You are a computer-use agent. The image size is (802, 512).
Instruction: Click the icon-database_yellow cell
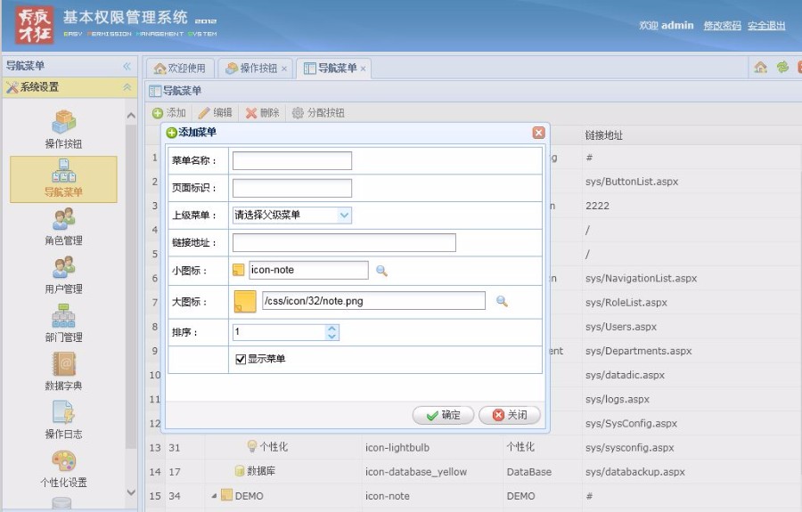point(416,472)
